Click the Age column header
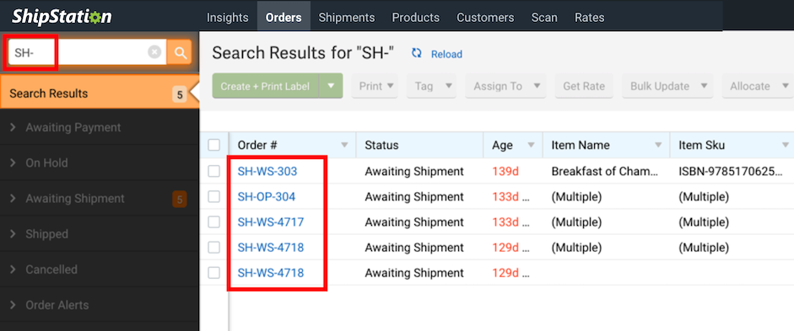 pyautogui.click(x=502, y=145)
